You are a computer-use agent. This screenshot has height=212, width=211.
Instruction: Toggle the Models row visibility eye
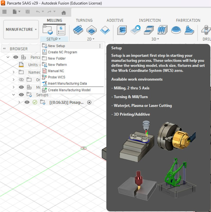21,87
